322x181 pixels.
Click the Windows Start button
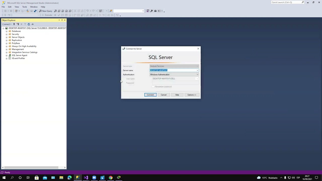pos(4,178)
